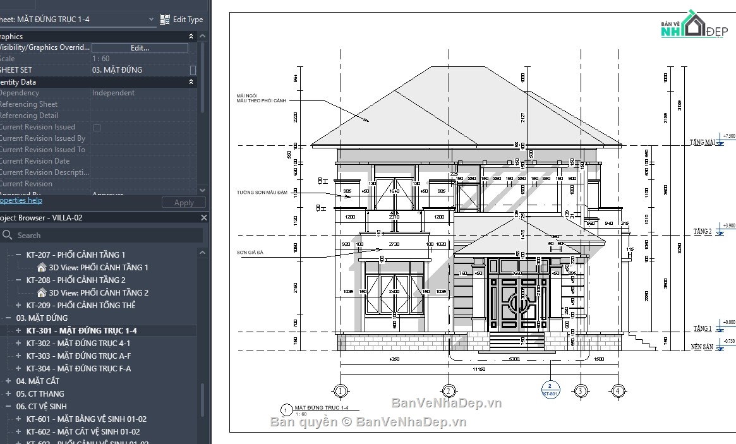
Task: Close the Project Browser panel
Action: (203, 217)
